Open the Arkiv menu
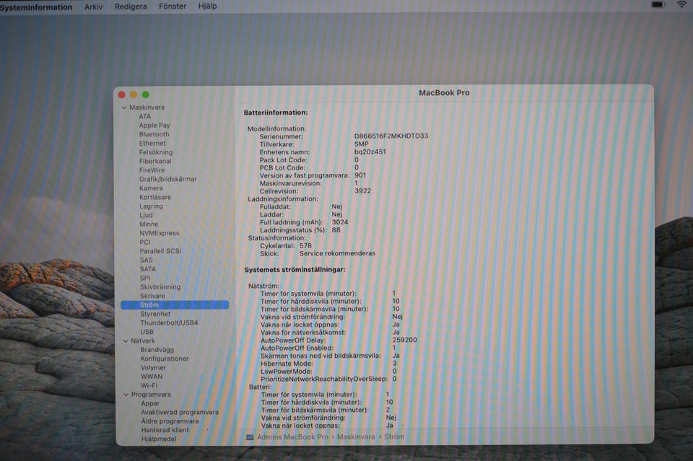The width and height of the screenshot is (693, 461). point(94,6)
